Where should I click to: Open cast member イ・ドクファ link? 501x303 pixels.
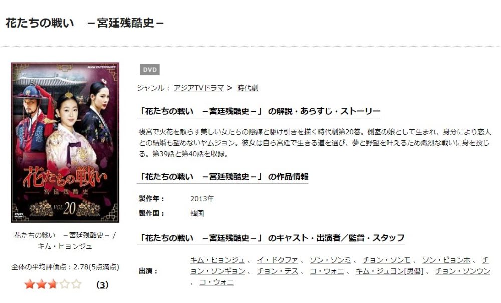[x=277, y=260]
